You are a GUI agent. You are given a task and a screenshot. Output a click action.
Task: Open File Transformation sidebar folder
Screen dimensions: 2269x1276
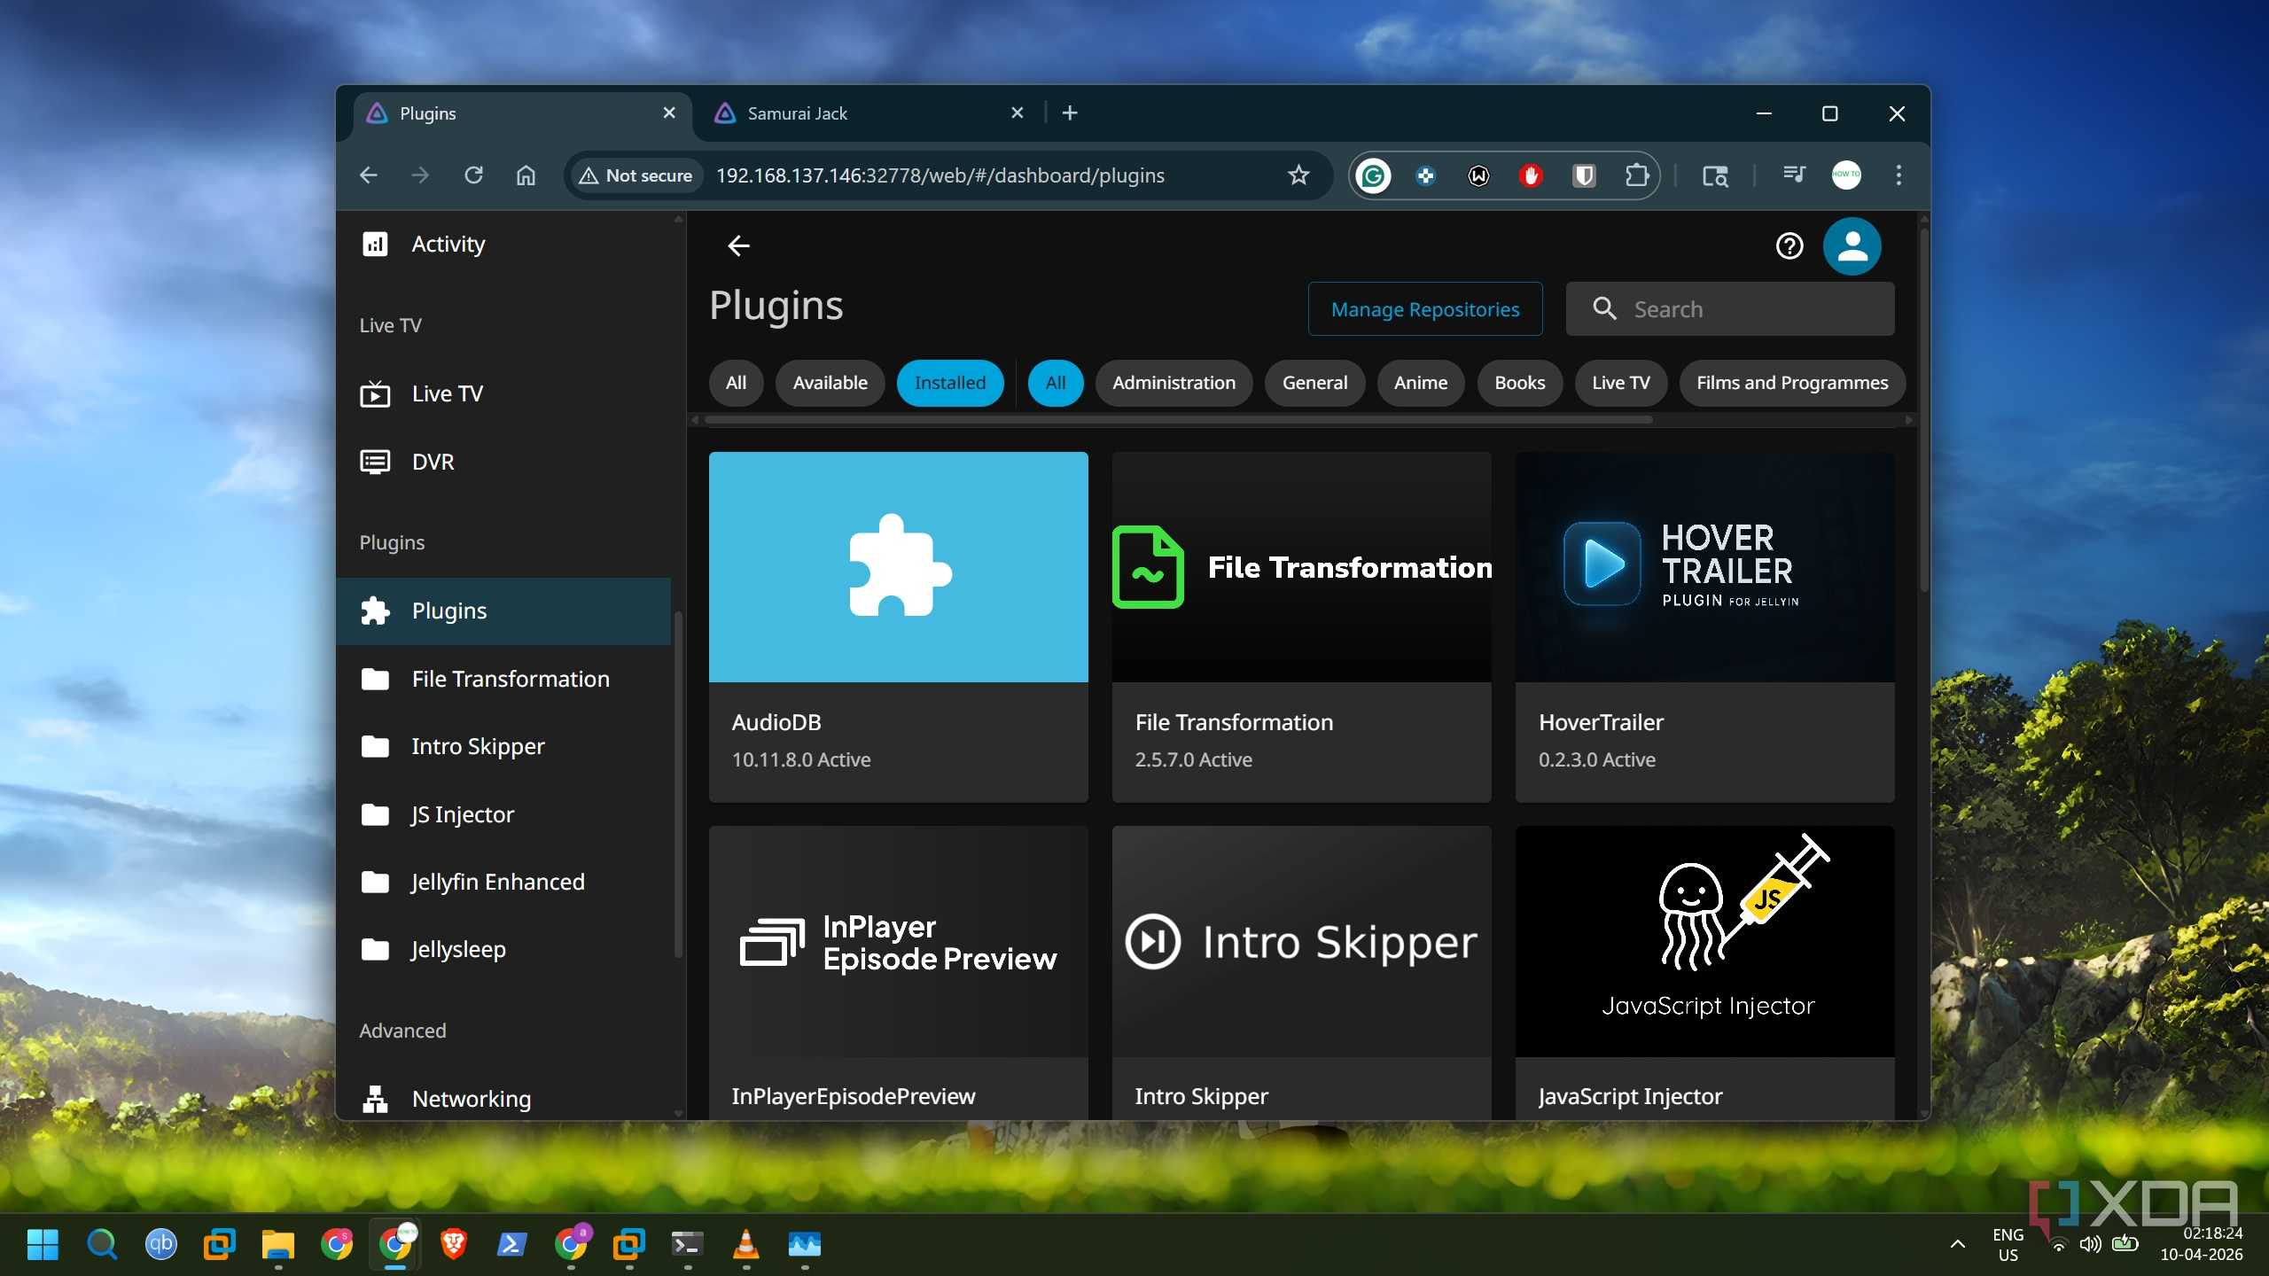(x=503, y=679)
